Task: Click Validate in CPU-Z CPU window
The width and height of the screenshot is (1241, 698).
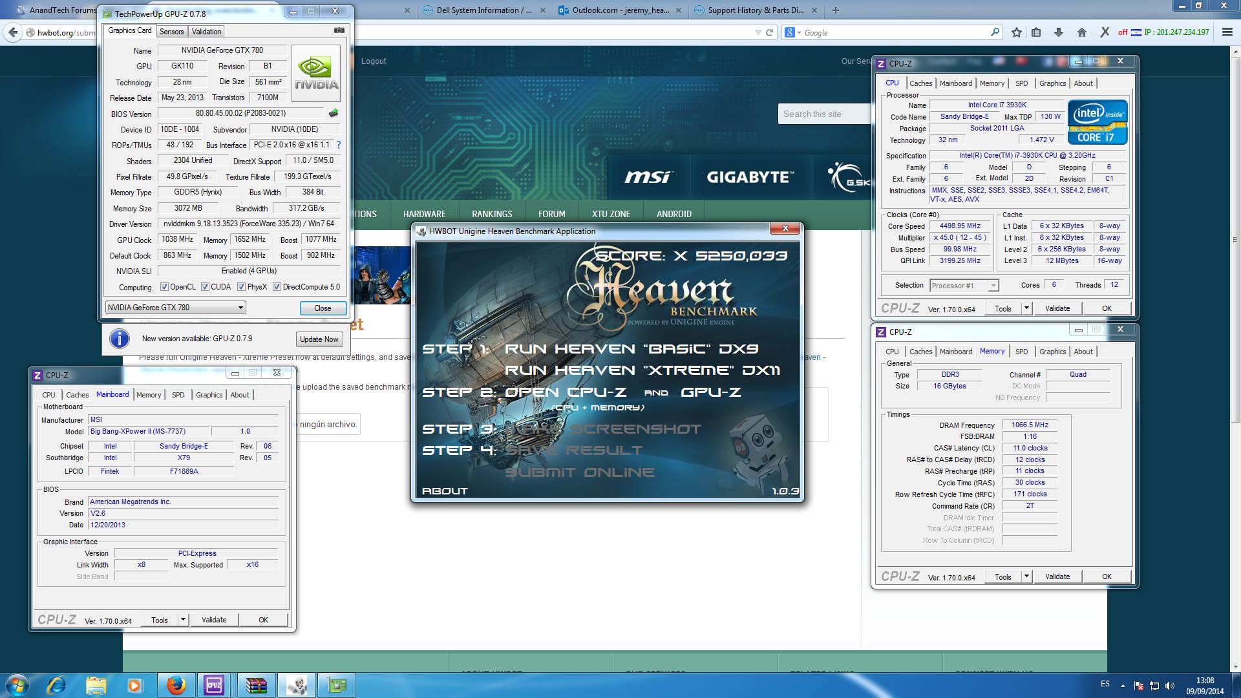Action: [1057, 308]
